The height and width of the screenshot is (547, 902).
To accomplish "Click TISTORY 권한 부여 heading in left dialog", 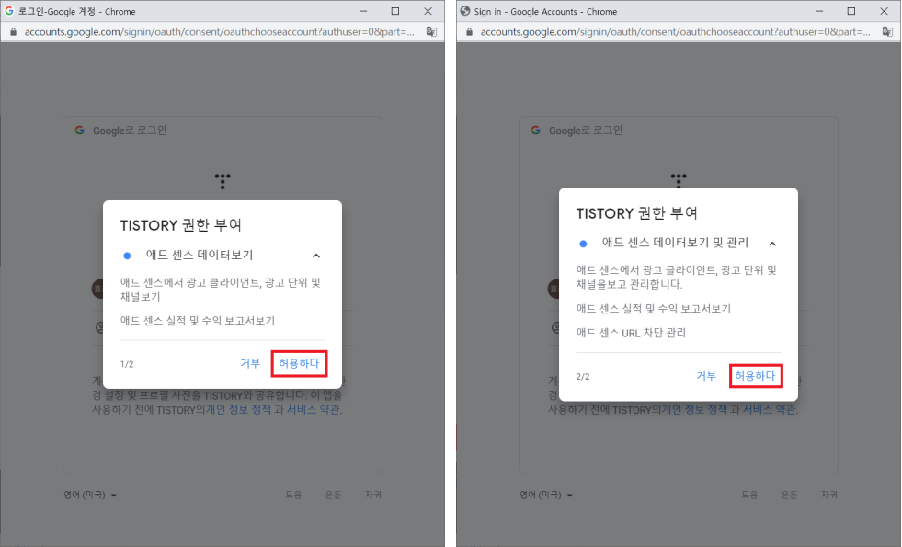I will [x=181, y=225].
